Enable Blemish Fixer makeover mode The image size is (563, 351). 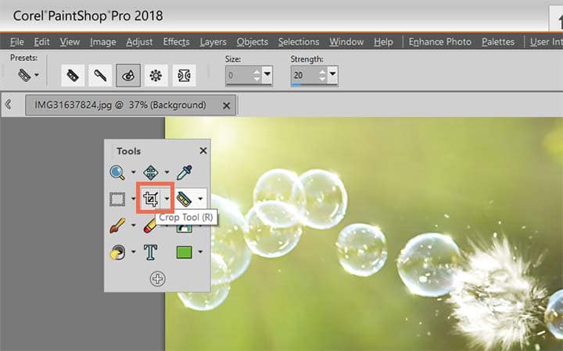click(73, 76)
